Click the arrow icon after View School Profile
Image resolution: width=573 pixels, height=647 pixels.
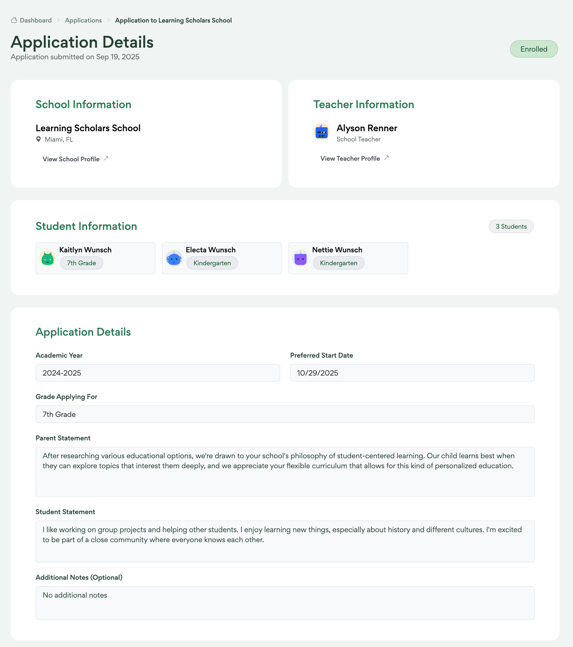pyautogui.click(x=106, y=159)
